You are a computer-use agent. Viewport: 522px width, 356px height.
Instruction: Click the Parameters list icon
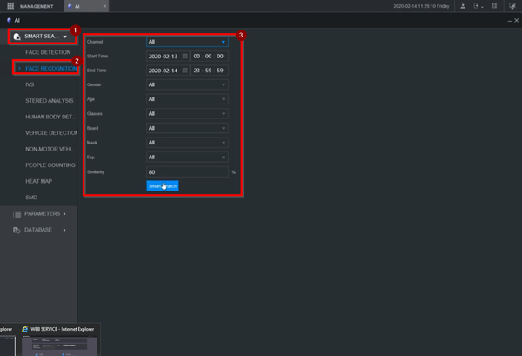(17, 214)
